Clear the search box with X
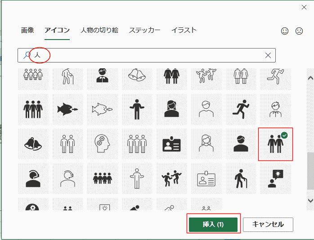 268,55
